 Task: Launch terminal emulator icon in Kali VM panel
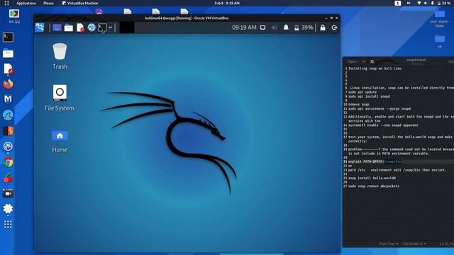point(102,28)
